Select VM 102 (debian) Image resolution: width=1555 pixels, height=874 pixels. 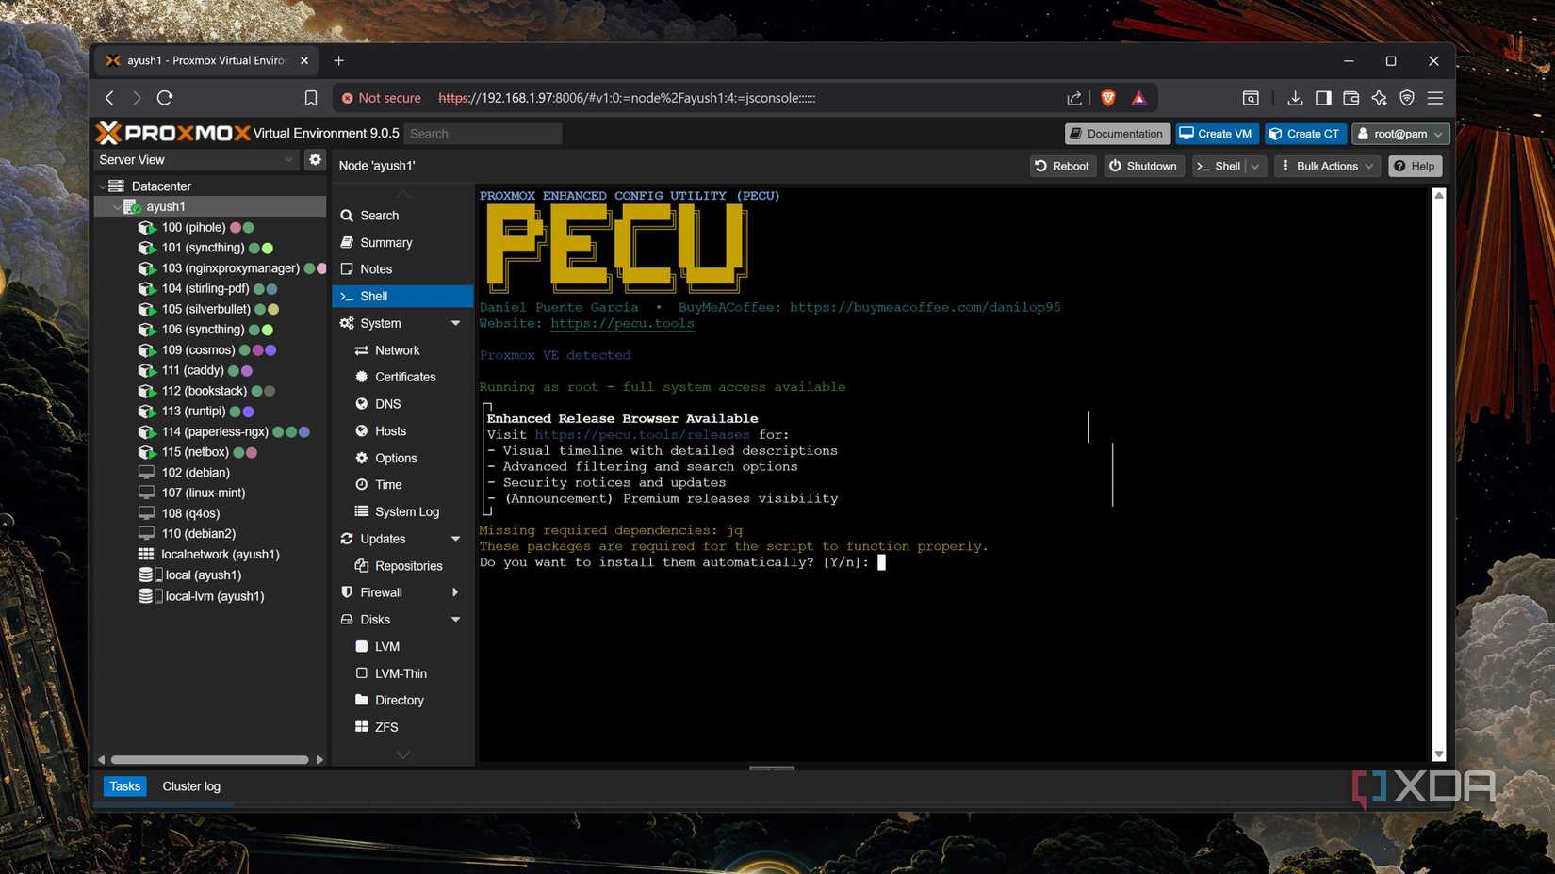tap(195, 473)
